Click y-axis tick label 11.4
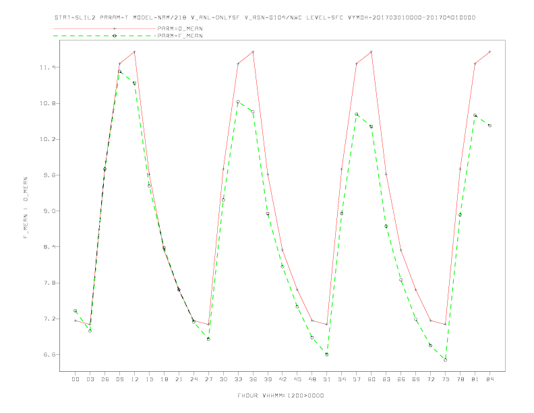The height and width of the screenshot is (413, 534). (x=47, y=67)
